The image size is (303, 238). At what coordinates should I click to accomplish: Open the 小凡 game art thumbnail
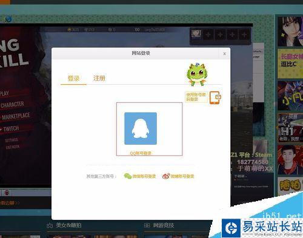pyautogui.click(x=290, y=96)
